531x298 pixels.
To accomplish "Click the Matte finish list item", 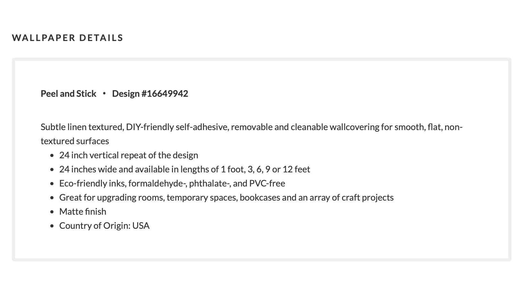I will coord(83,212).
